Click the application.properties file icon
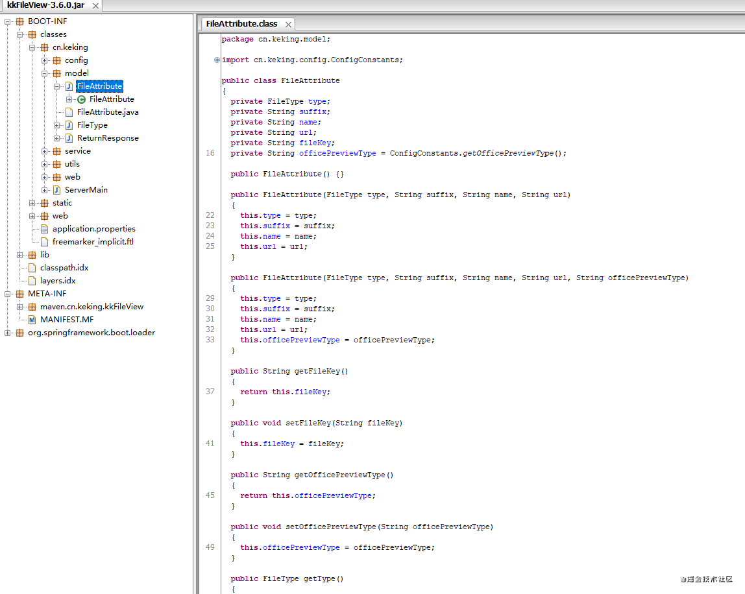 (x=45, y=229)
